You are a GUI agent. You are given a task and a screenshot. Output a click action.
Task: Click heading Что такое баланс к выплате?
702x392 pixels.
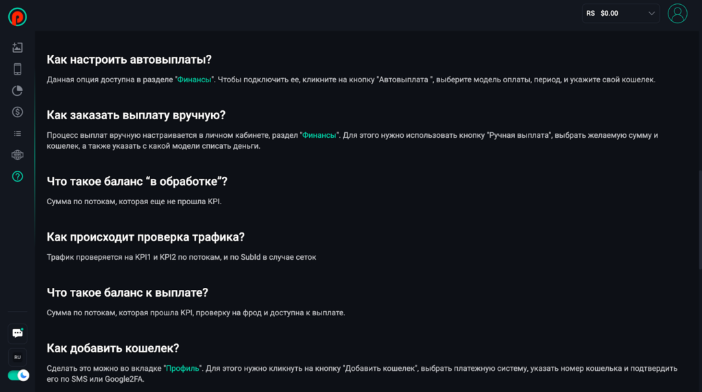click(127, 292)
